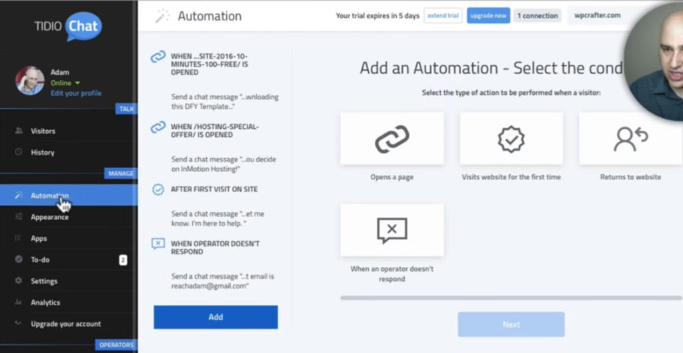Open the reachadam@gmail.com chat message

click(x=223, y=281)
